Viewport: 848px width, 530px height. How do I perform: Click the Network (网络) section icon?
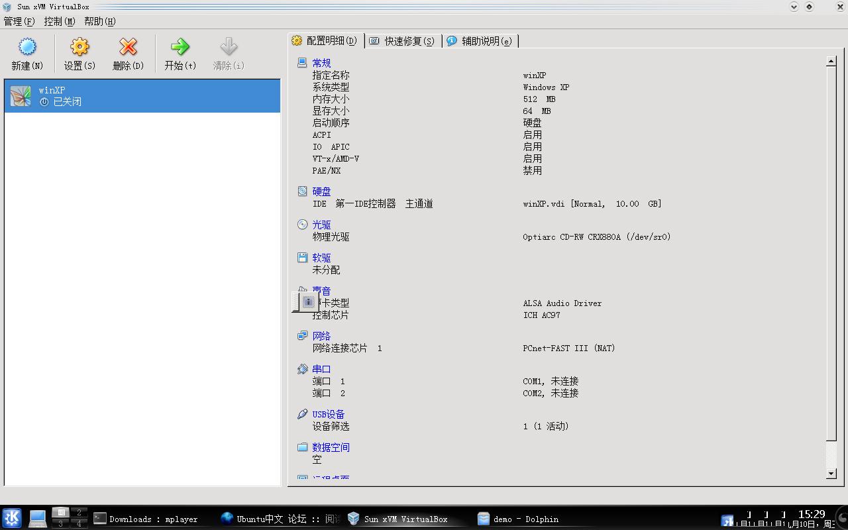pyautogui.click(x=302, y=335)
